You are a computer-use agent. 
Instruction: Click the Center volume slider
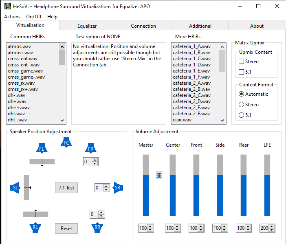tap(173, 185)
